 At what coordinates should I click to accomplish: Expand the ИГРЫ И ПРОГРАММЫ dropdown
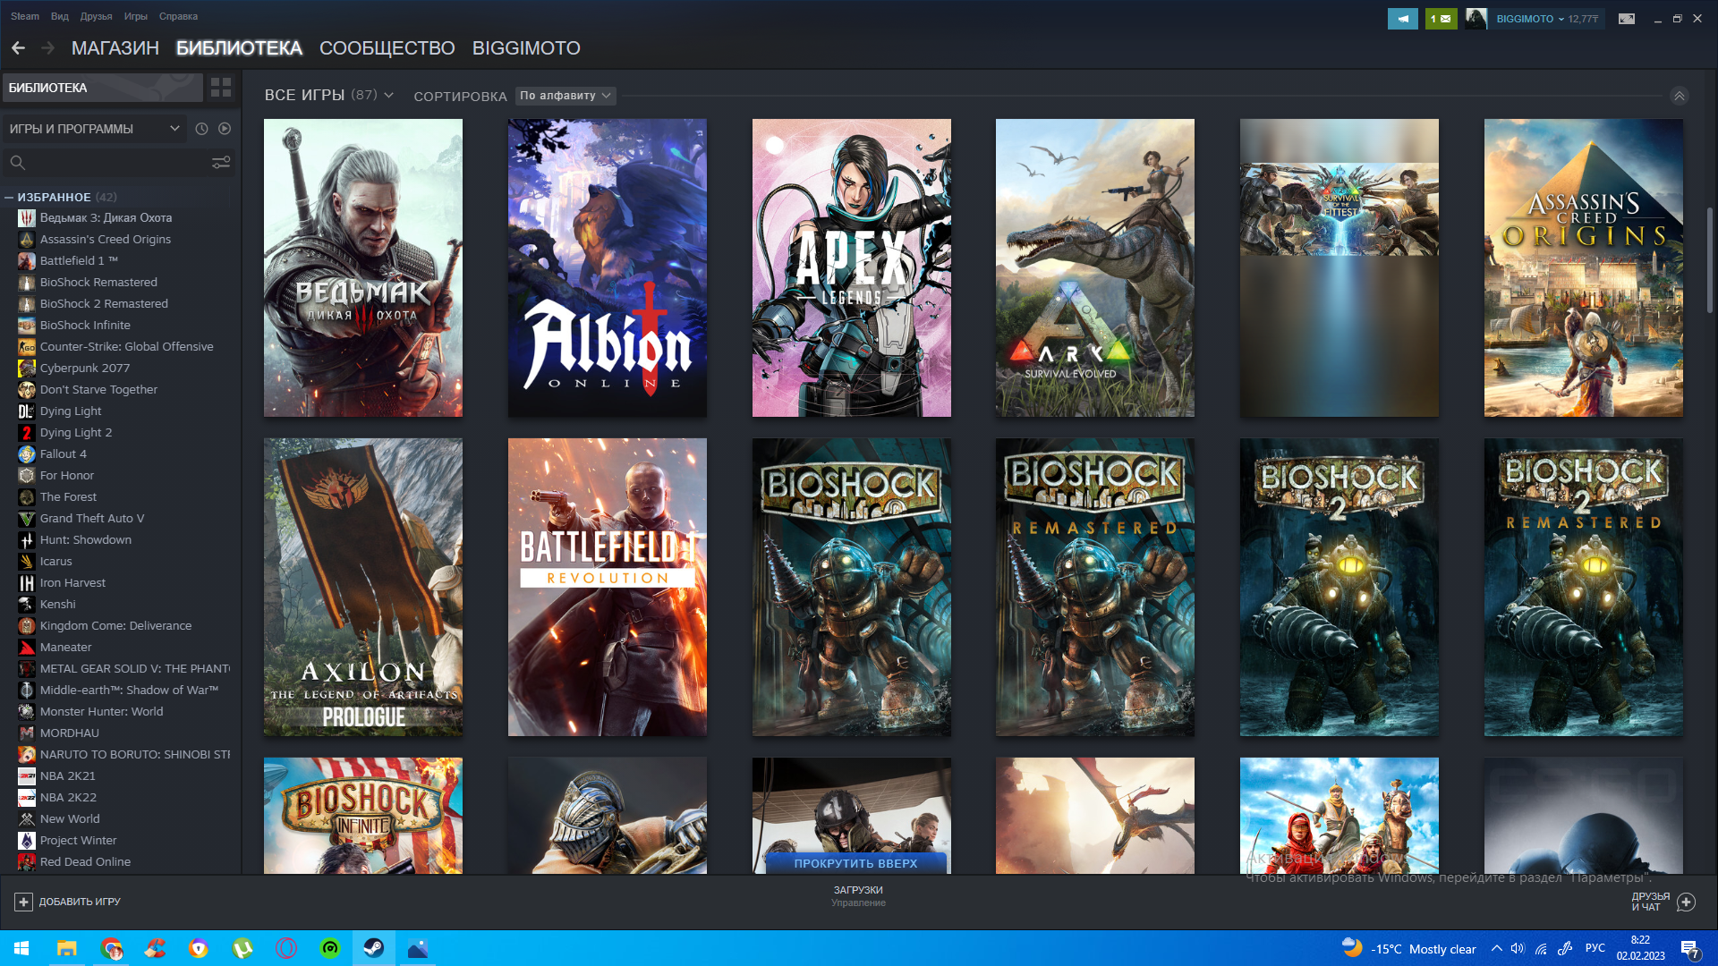(x=94, y=129)
